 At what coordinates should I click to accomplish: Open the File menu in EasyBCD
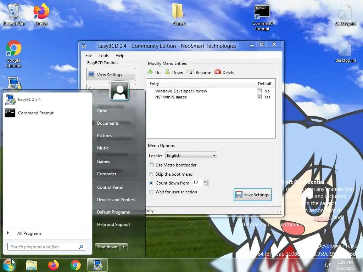[x=88, y=56]
